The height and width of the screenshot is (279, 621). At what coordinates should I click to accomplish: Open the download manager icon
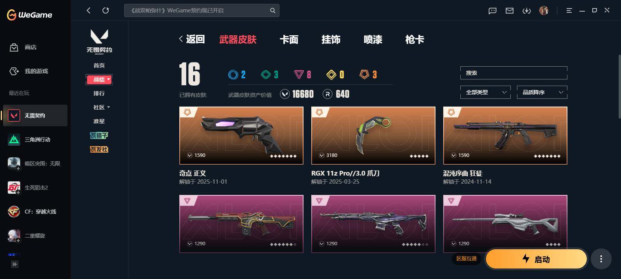click(527, 11)
